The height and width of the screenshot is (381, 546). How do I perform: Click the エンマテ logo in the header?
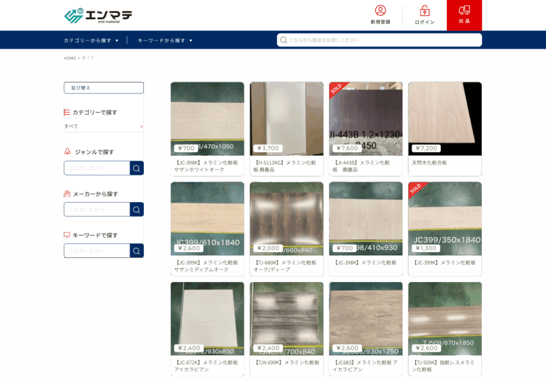(98, 15)
